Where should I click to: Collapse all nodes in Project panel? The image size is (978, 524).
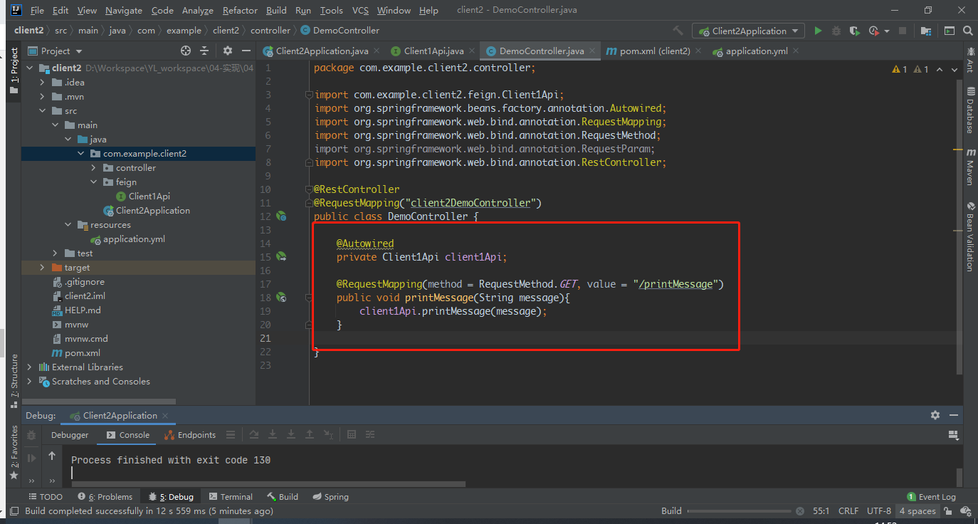(204, 51)
